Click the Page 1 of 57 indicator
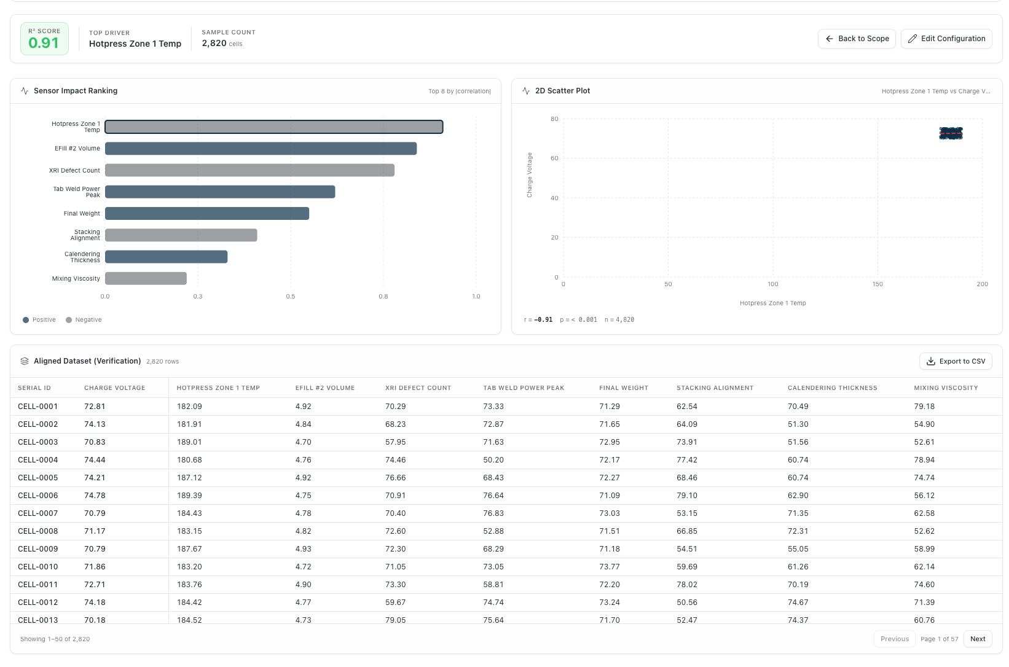This screenshot has width=1009, height=667. (939, 639)
